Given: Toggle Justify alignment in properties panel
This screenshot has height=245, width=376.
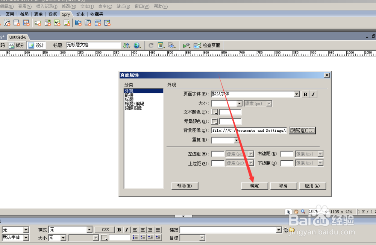Looking at the screenshot, I should [158, 230].
